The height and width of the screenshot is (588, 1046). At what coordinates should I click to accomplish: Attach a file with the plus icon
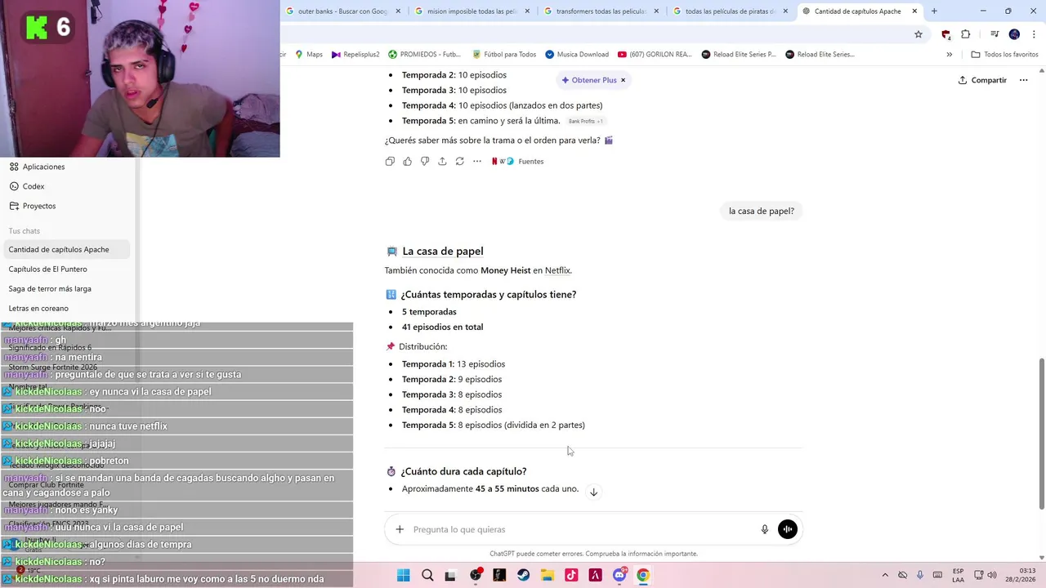pos(400,529)
